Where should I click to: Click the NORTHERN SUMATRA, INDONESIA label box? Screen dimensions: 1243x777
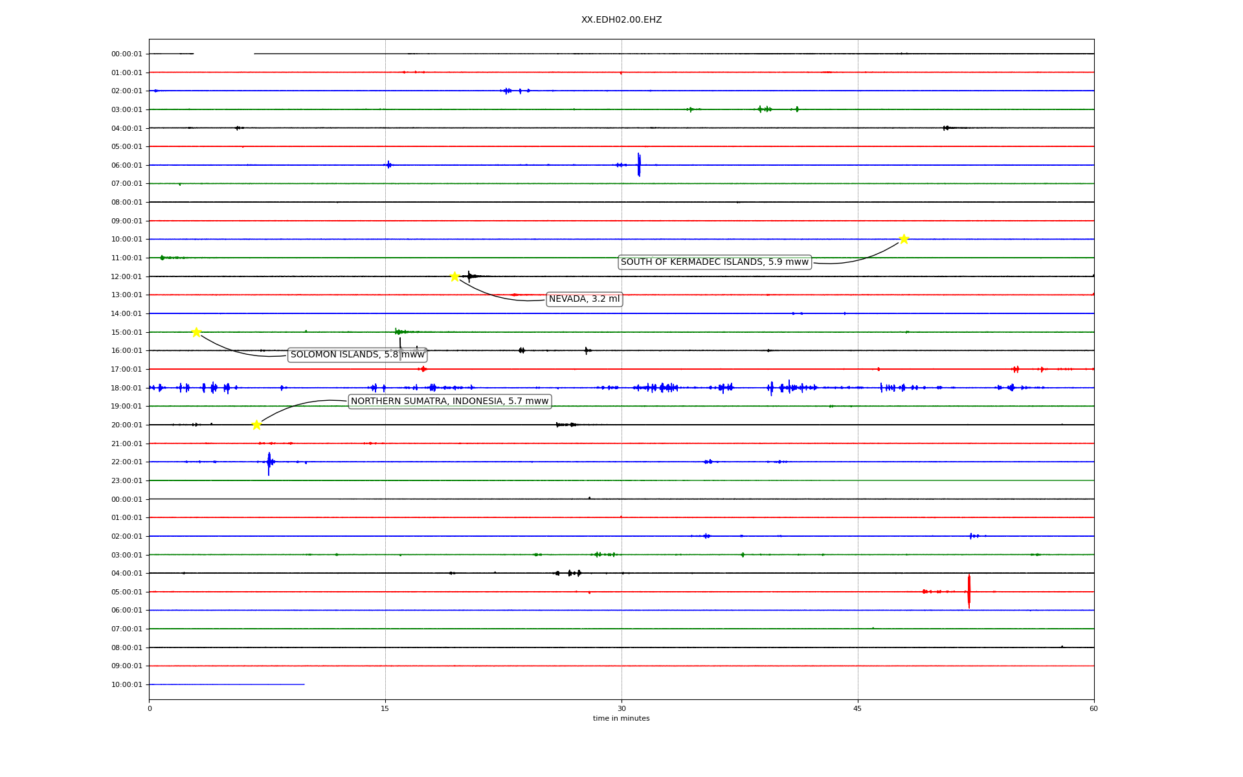449,401
